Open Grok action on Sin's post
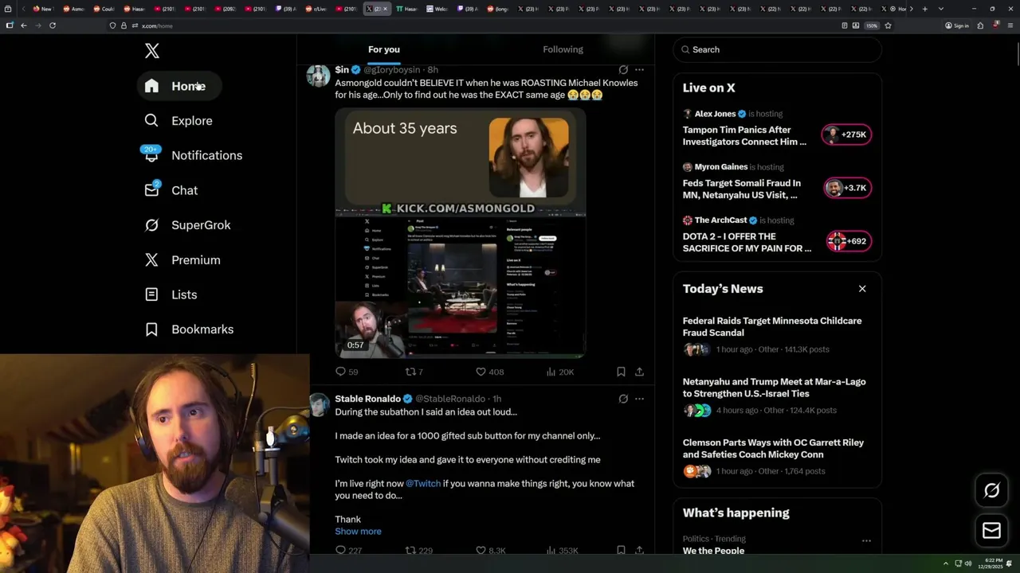The image size is (1020, 573). [623, 70]
